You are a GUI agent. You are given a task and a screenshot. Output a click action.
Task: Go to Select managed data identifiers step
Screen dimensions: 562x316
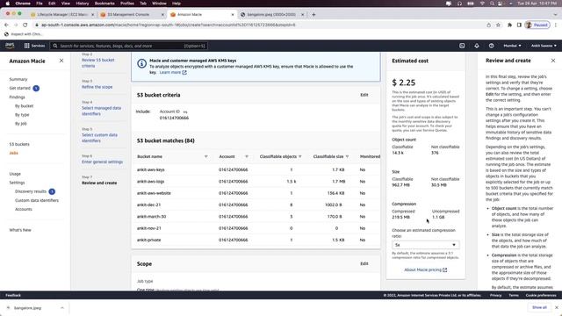point(101,111)
